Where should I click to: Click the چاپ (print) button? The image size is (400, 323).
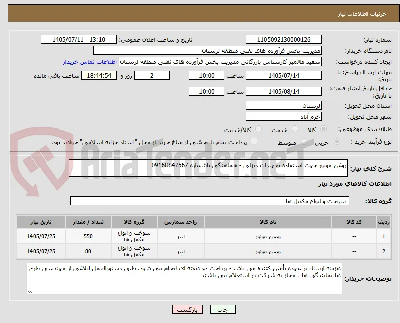click(x=223, y=309)
